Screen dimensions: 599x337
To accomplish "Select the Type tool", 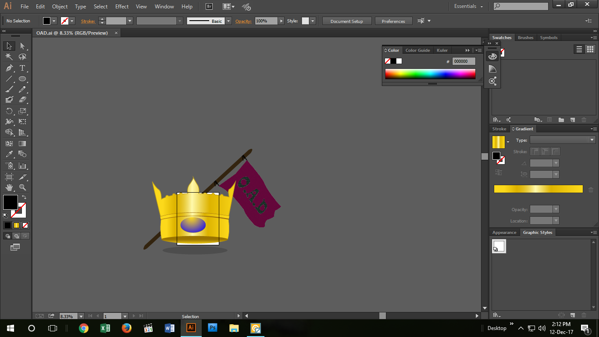I will (x=21, y=68).
